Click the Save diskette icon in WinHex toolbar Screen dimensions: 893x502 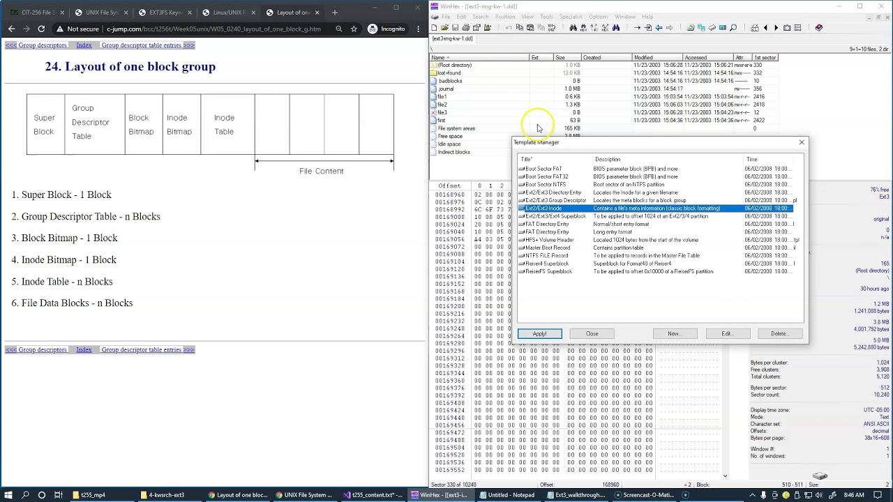pos(456,28)
